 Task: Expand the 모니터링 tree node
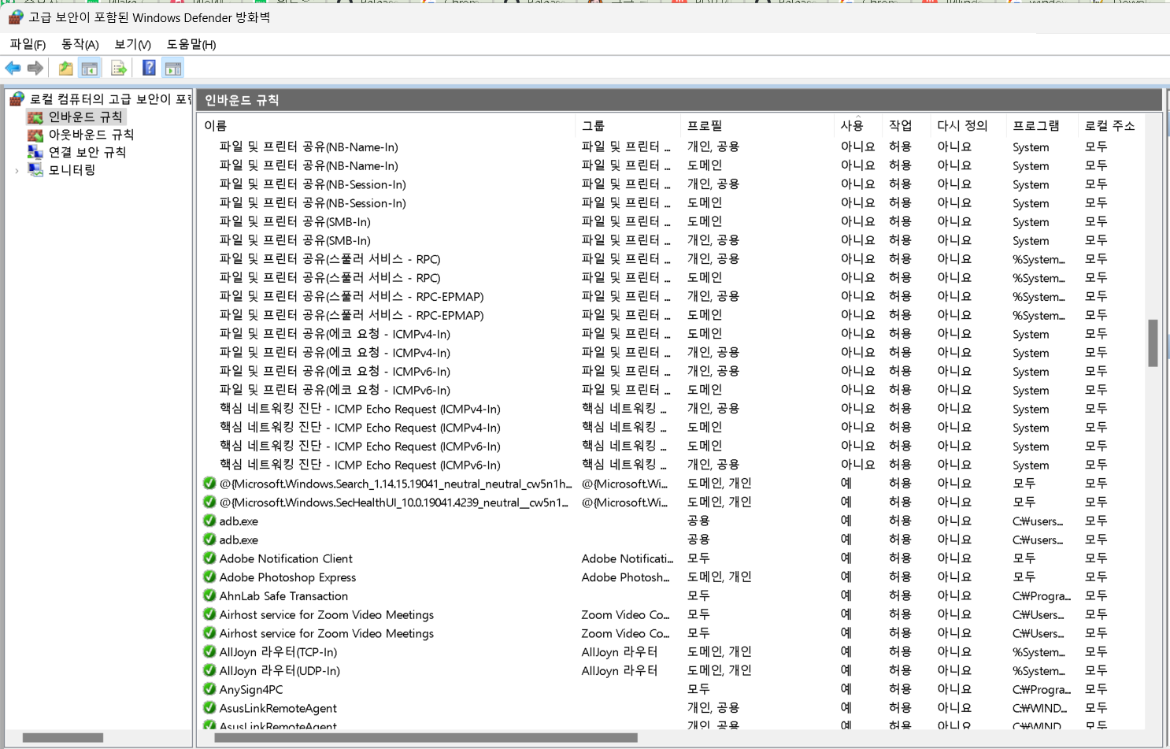(17, 170)
